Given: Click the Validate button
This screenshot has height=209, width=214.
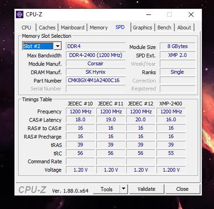Looking at the screenshot, I should (x=147, y=189).
